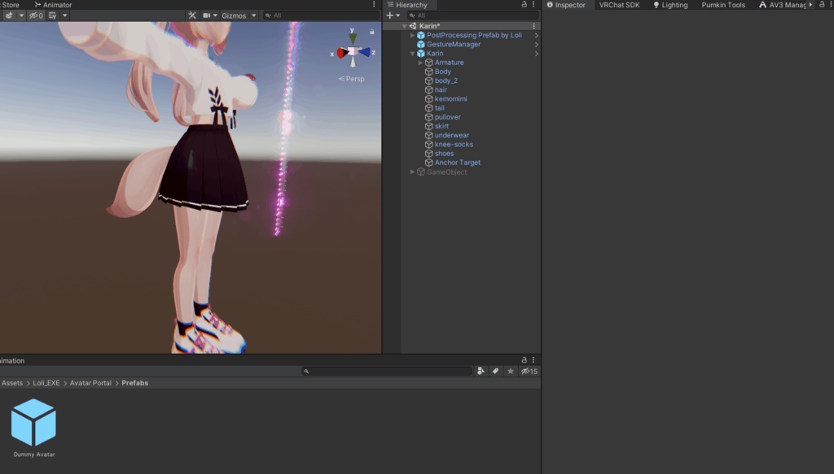834x474 pixels.
Task: Click the shading mode icon in Scene toolbar
Action: pos(8,15)
